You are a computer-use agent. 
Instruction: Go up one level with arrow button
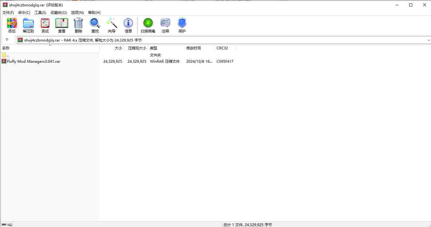pyautogui.click(x=7, y=40)
